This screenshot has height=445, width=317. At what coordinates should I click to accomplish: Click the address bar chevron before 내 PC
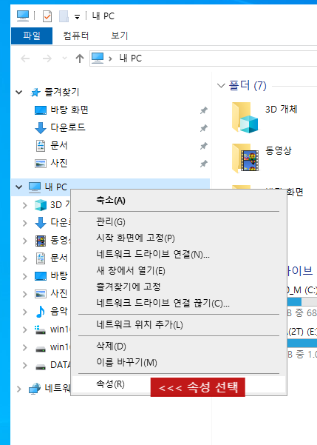[x=110, y=58]
